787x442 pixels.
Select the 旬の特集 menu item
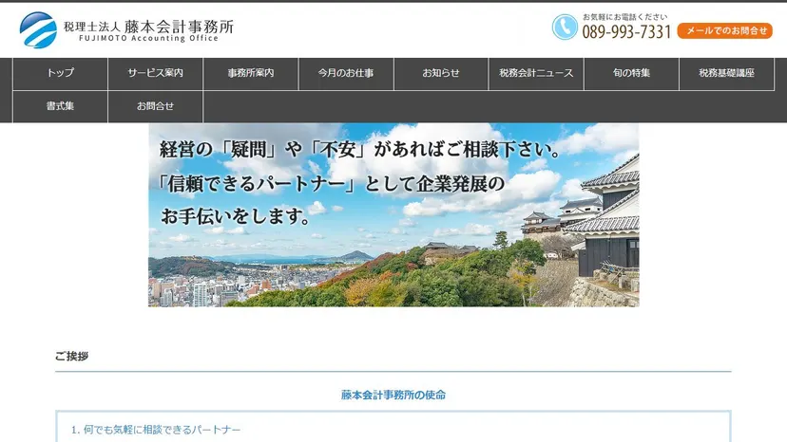[x=631, y=73]
